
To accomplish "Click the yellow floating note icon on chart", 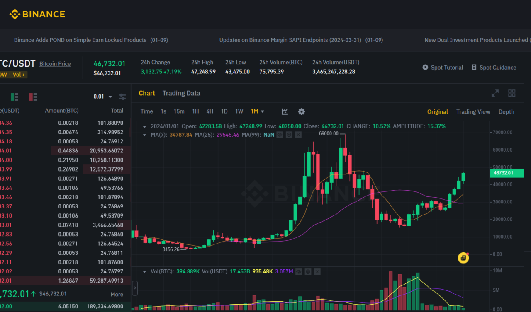I will click(x=463, y=258).
